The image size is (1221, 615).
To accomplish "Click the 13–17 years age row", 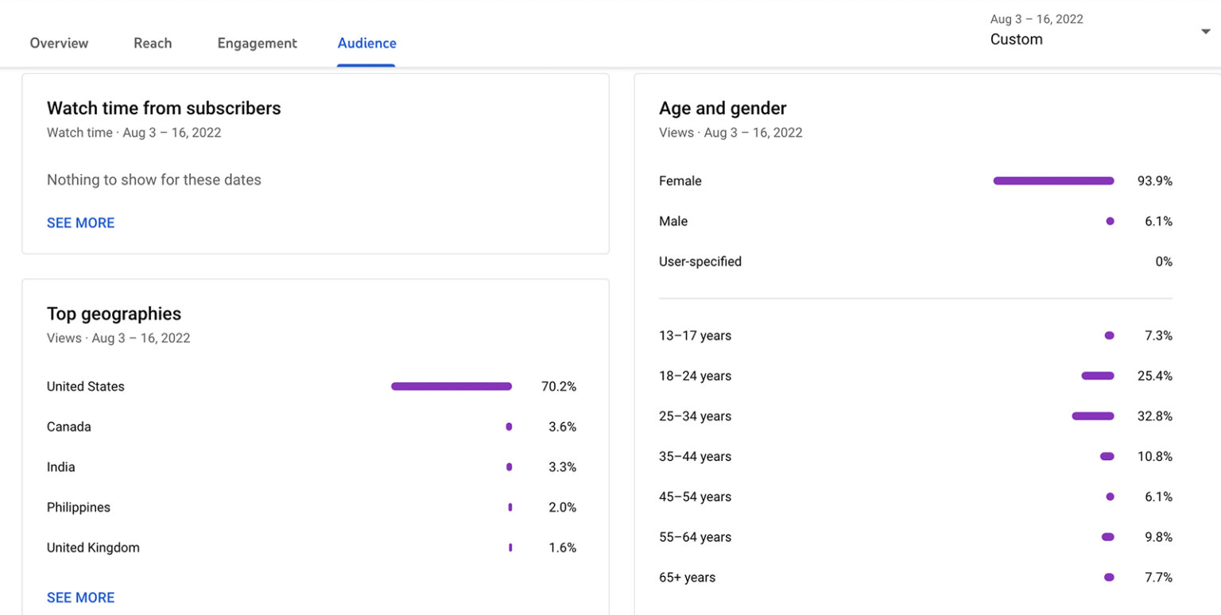I will click(696, 335).
